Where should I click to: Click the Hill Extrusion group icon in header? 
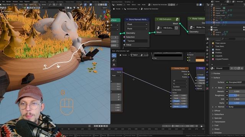click(177, 19)
